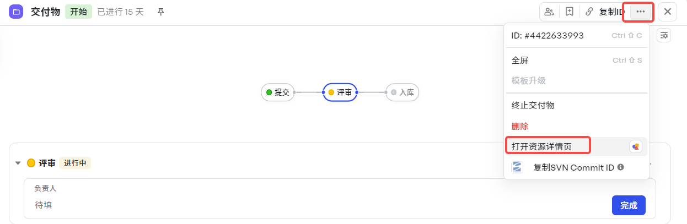Image resolution: width=687 pixels, height=224 pixels.
Task: Click the info icon beside SVN Commit ID
Action: 621,167
